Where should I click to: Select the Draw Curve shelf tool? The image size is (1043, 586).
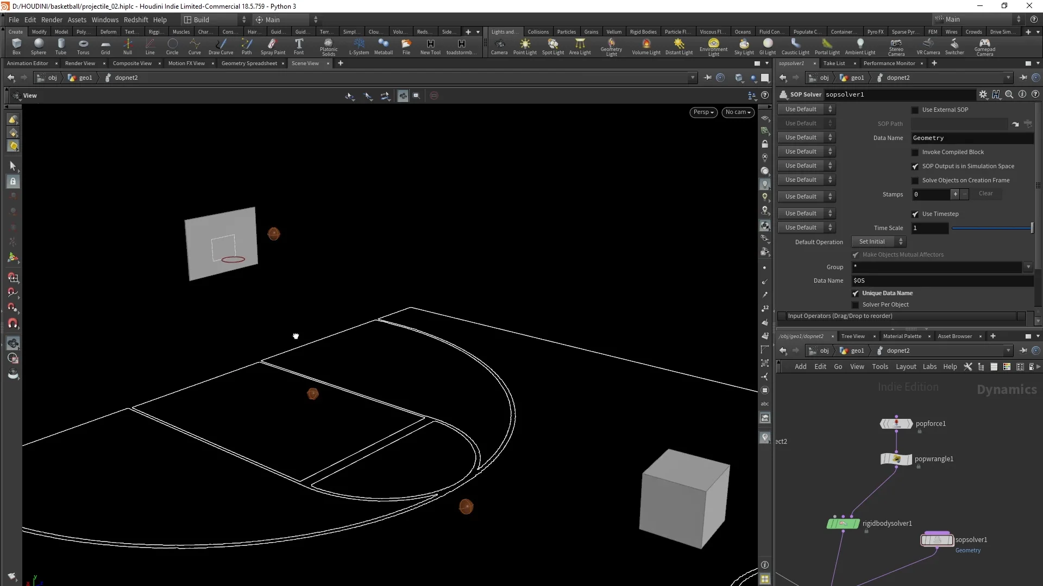point(221,46)
